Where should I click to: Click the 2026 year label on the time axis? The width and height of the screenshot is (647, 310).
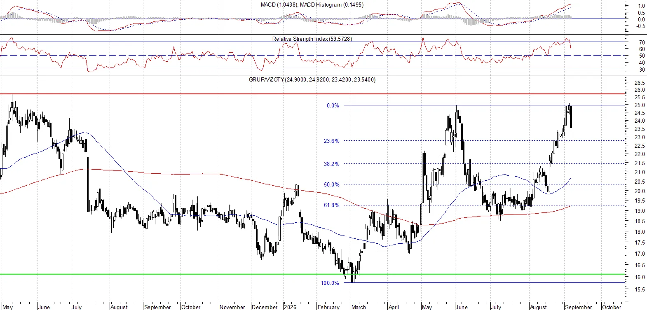click(290, 307)
